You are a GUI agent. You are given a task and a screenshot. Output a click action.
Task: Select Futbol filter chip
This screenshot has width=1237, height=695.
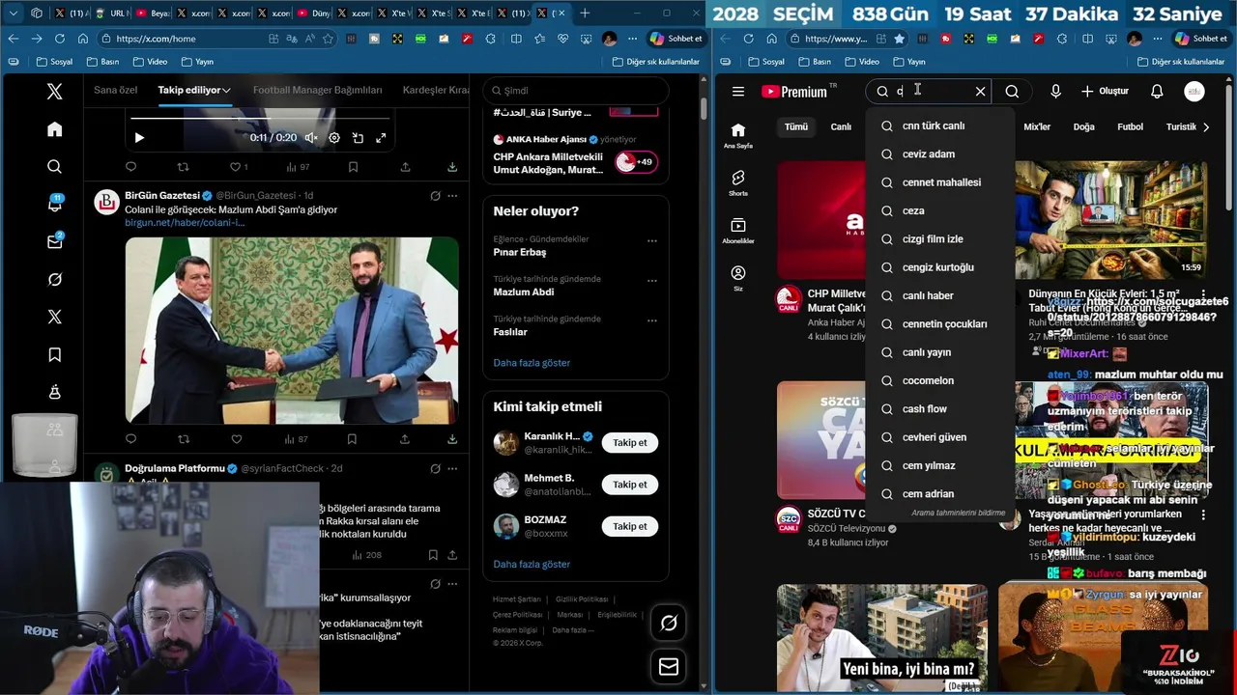(x=1130, y=126)
